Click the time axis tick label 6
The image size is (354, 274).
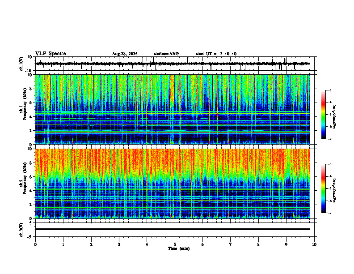tap(203, 244)
